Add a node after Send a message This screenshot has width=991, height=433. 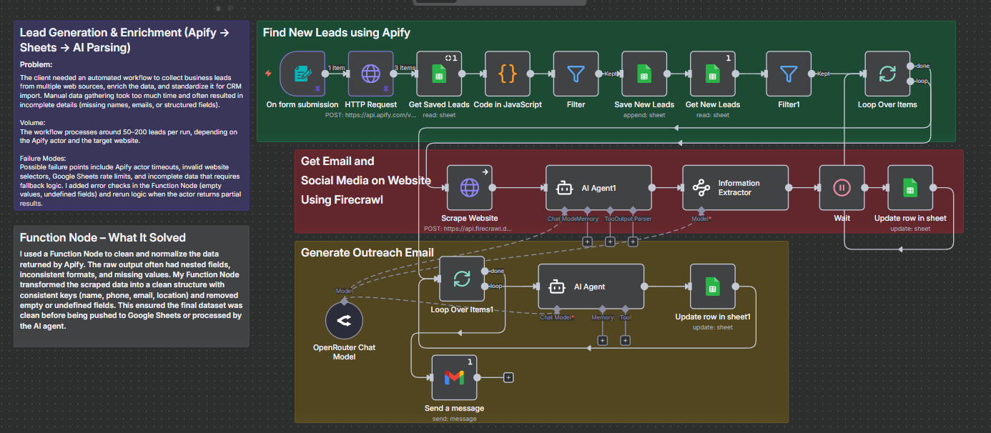508,377
